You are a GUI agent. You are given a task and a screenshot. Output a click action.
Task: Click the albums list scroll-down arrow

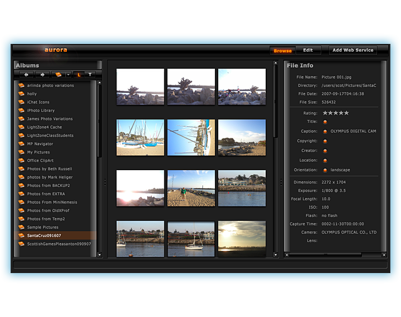(x=100, y=255)
